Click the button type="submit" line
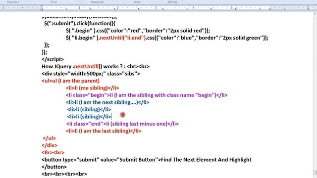 [x=147, y=160]
